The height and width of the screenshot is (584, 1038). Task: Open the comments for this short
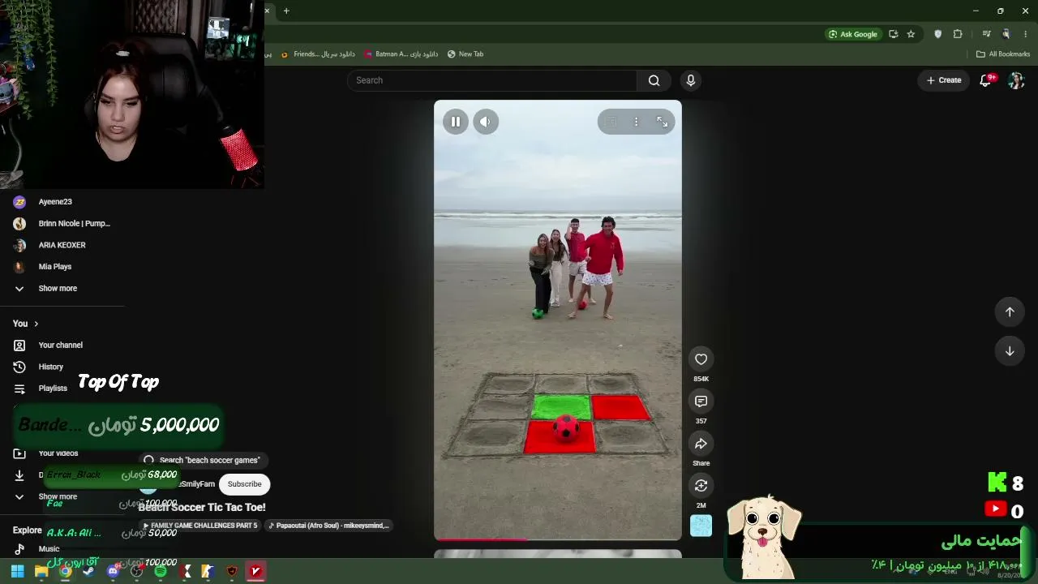[x=701, y=401]
